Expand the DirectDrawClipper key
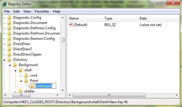 coord(4,55)
